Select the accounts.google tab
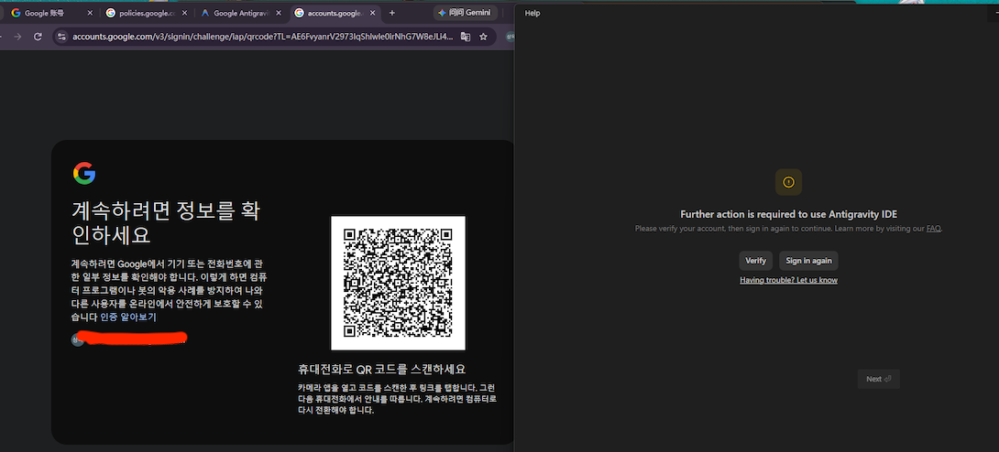This screenshot has width=999, height=452. (335, 13)
